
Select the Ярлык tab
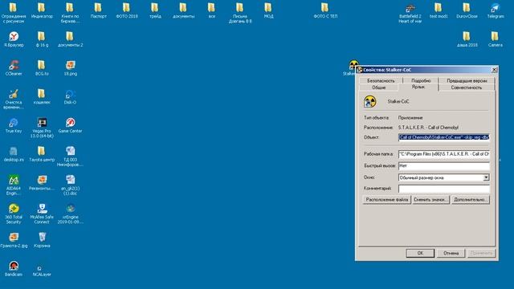(x=418, y=87)
